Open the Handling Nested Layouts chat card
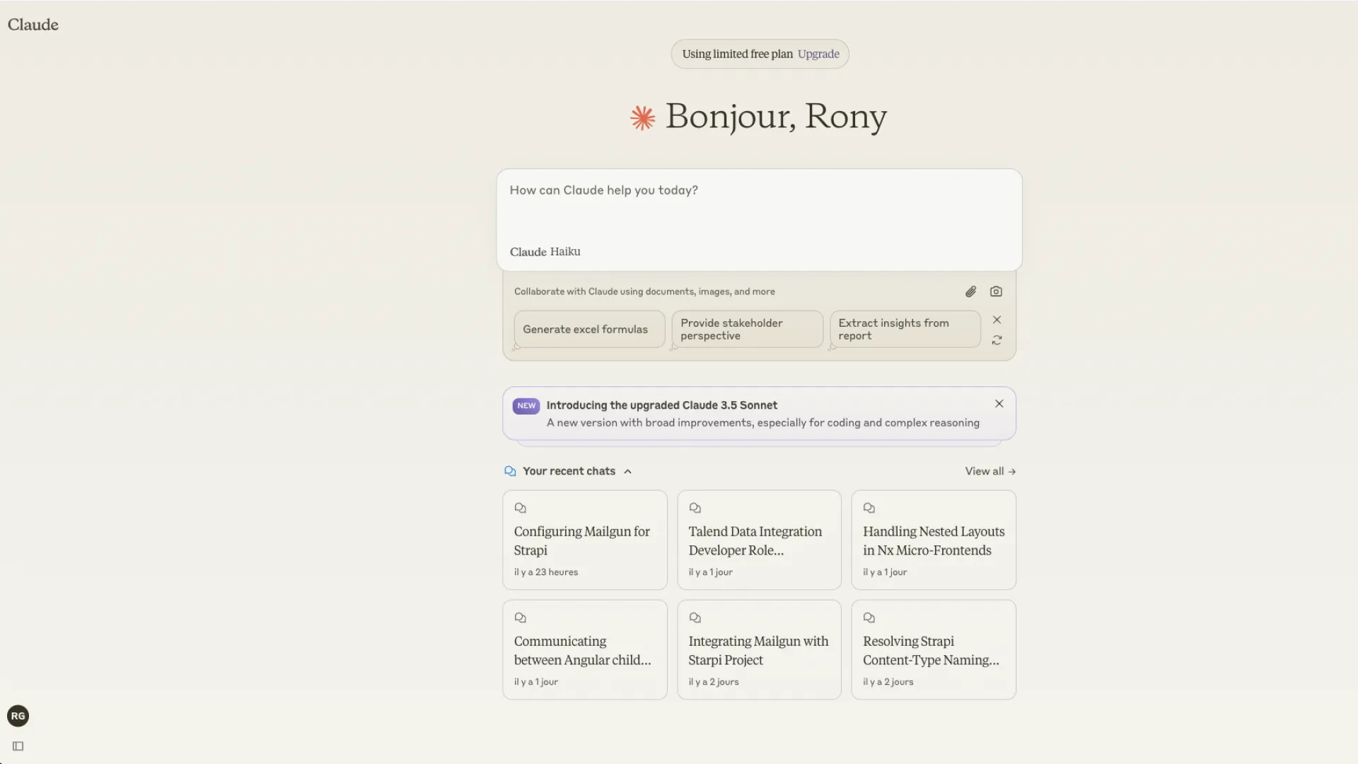 [933, 540]
